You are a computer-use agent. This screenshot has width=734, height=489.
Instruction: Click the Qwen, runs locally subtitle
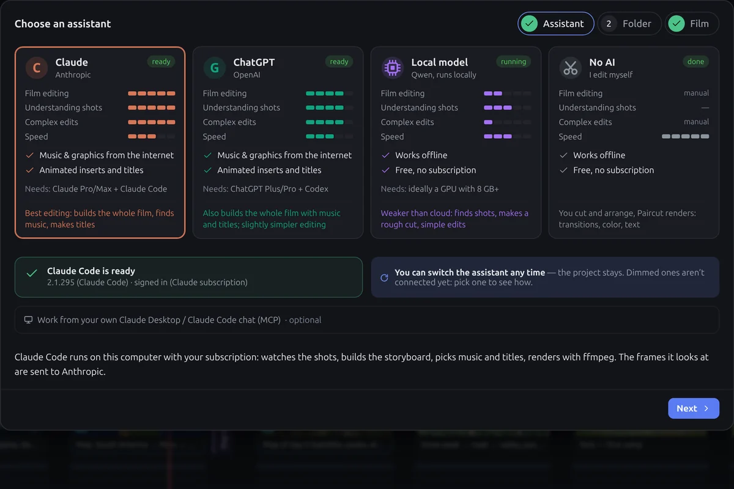tap(443, 75)
